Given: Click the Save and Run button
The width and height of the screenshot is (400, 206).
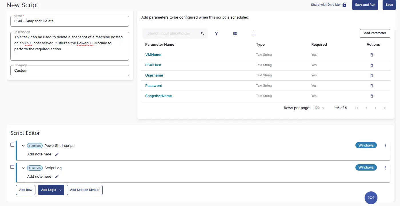Looking at the screenshot, I should [365, 5].
